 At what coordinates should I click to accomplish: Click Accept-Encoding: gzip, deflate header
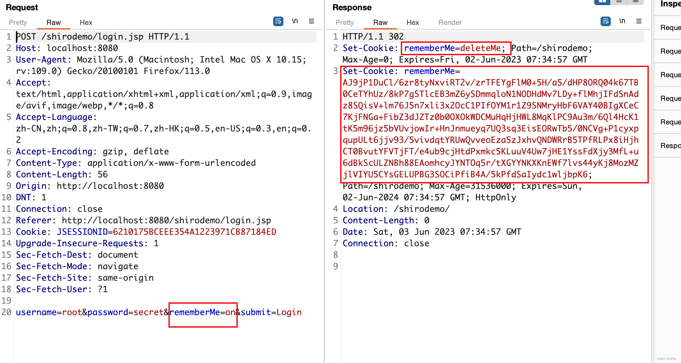pos(93,152)
